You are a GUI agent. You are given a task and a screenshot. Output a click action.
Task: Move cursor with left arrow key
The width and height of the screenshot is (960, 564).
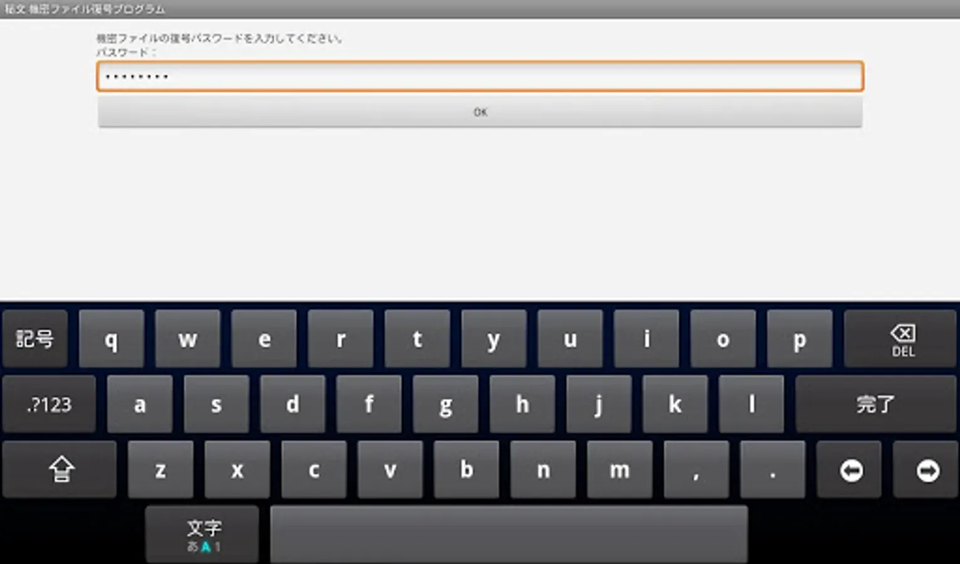pos(850,469)
